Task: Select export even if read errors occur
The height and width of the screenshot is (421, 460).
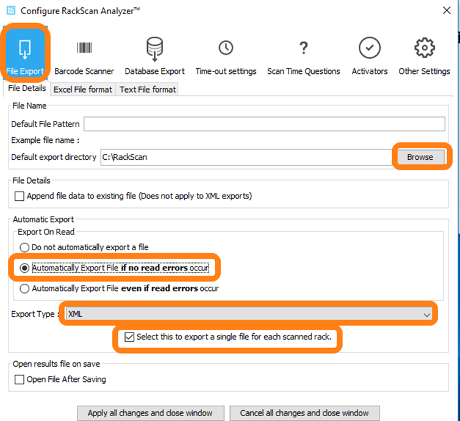Action: [24, 288]
